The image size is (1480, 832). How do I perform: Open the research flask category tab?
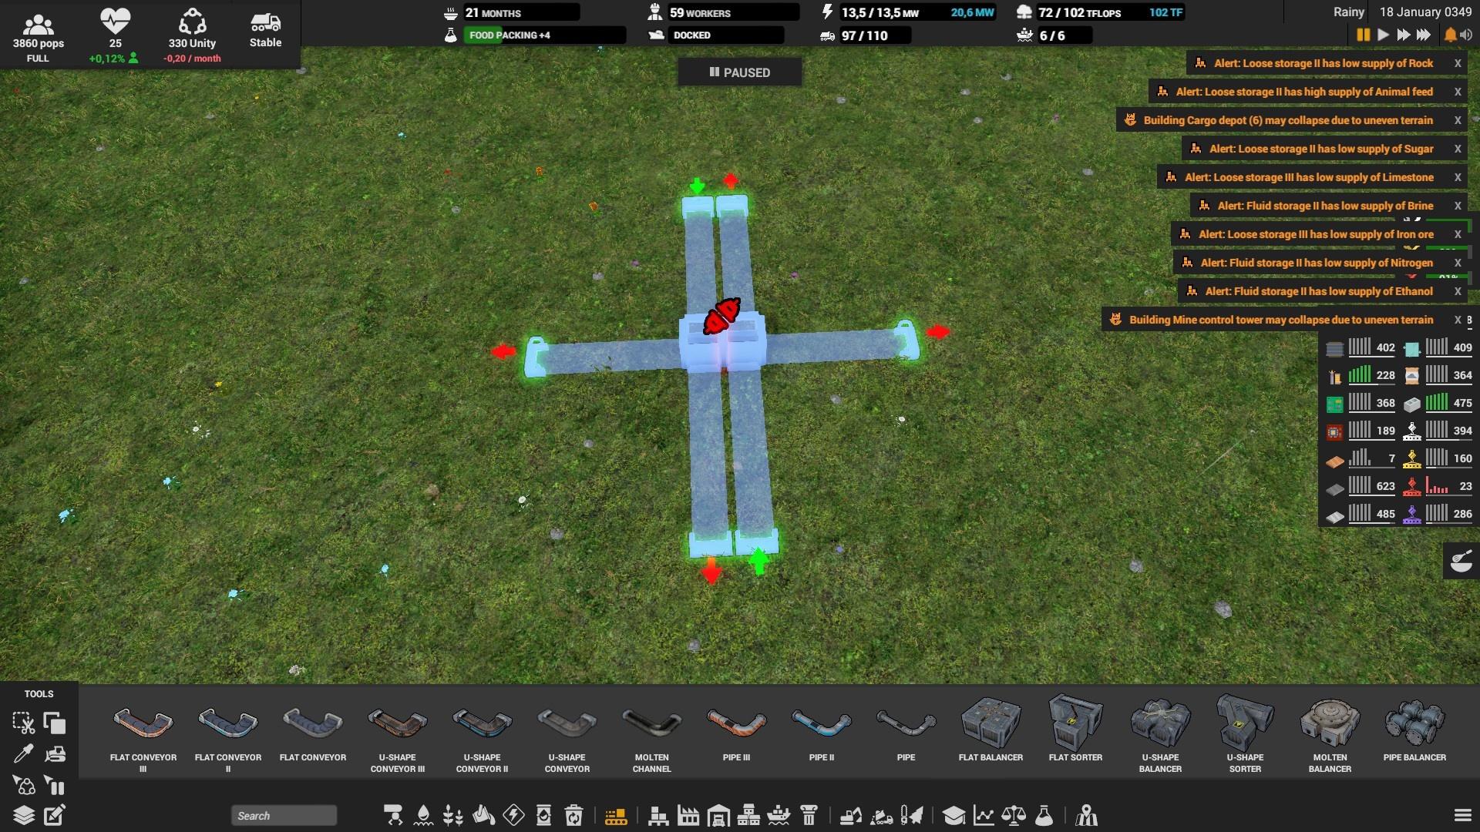click(x=1044, y=815)
